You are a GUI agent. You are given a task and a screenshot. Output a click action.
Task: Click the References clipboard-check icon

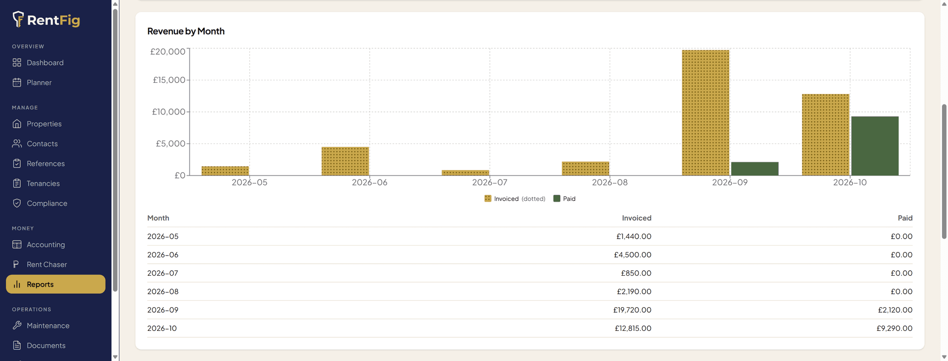[x=17, y=163]
